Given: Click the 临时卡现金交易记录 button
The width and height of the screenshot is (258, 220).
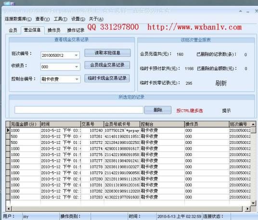Looking at the screenshot, I should (x=107, y=78).
